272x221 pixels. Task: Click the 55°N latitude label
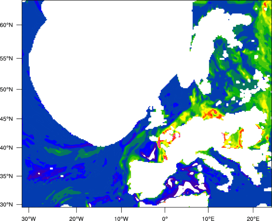[x=6, y=58]
